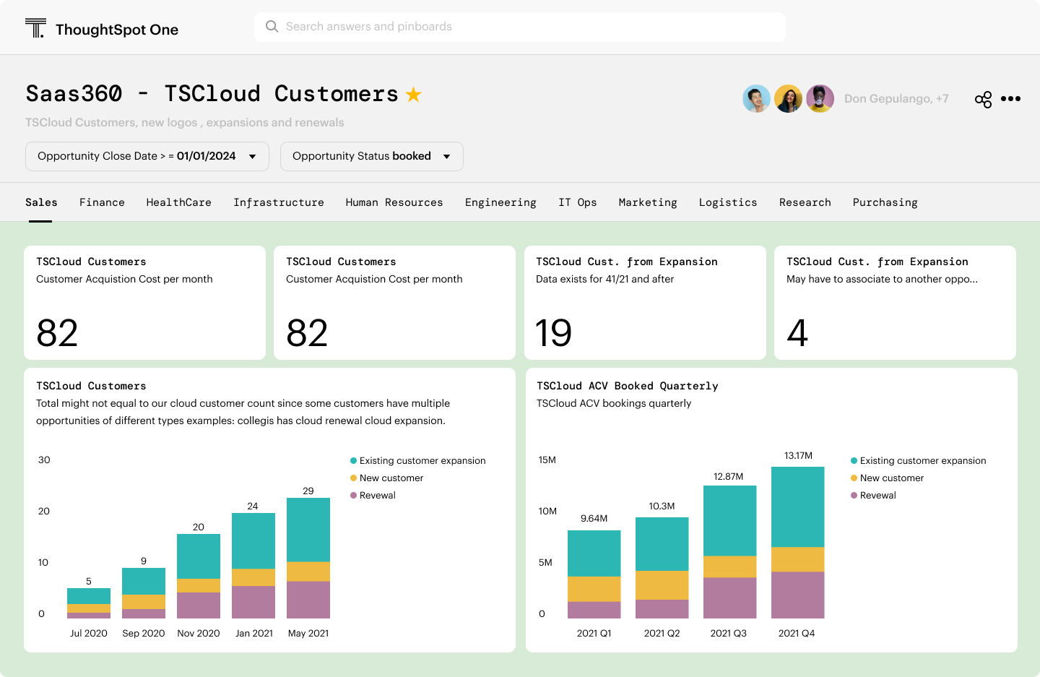The width and height of the screenshot is (1040, 677).
Task: Toggle the favorite star next to title
Action: 413,94
